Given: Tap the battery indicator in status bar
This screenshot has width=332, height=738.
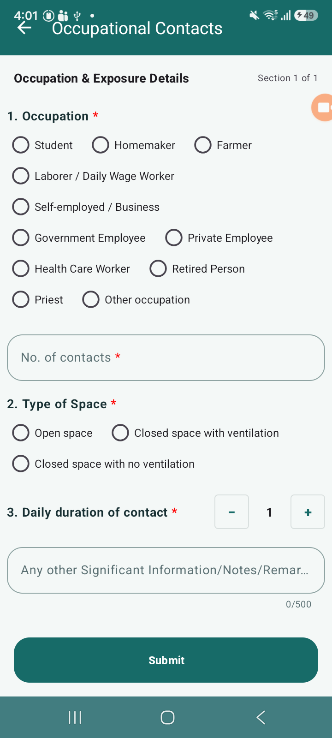Looking at the screenshot, I should 306,15.
